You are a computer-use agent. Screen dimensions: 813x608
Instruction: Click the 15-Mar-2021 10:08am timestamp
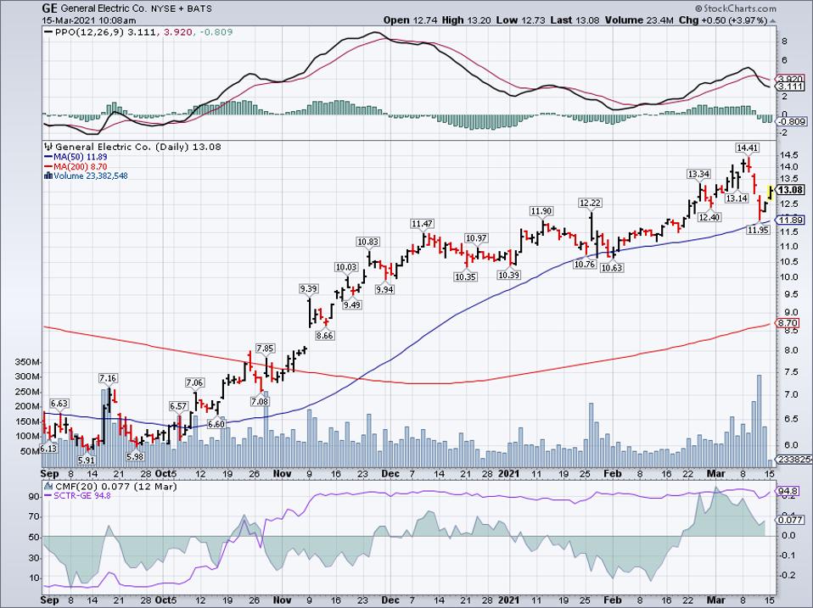coord(89,20)
